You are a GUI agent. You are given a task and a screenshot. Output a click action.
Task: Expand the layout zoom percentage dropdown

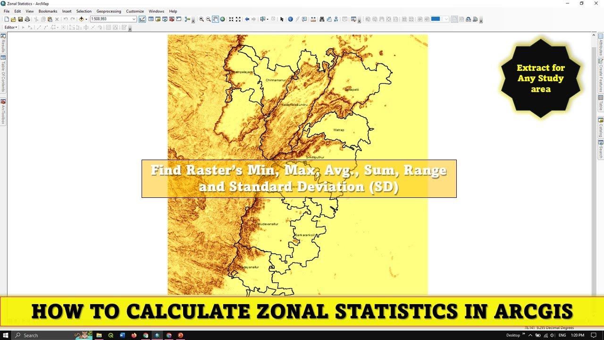[x=446, y=19]
